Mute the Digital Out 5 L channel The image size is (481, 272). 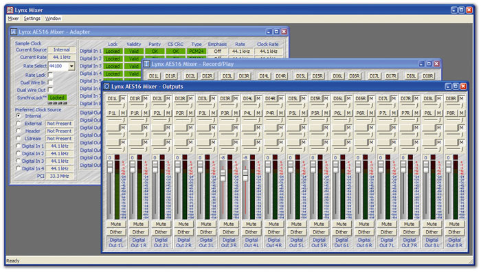tap(296, 224)
